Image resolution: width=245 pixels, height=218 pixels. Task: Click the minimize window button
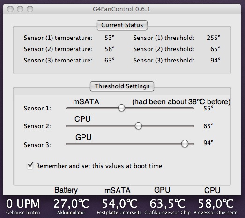point(20,9)
